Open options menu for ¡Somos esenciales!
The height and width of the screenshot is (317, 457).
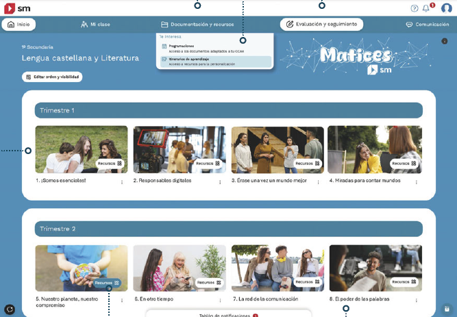pos(122,182)
